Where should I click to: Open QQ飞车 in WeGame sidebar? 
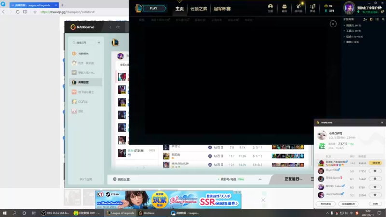[x=85, y=102]
